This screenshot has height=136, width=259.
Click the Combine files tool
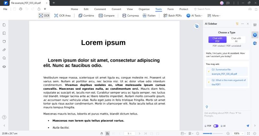coord(86,16)
